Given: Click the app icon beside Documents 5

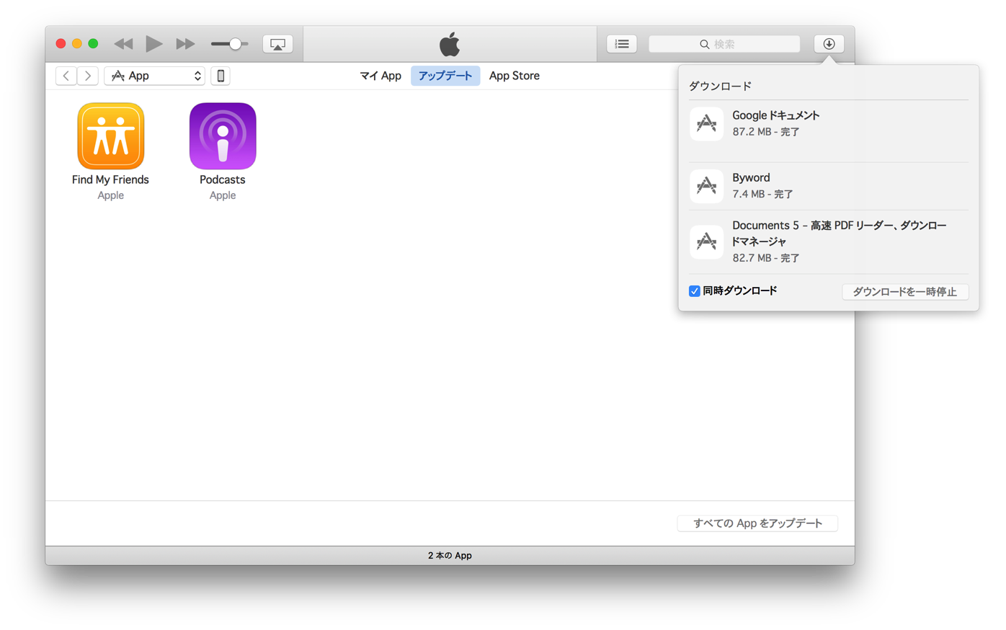Looking at the screenshot, I should (706, 241).
